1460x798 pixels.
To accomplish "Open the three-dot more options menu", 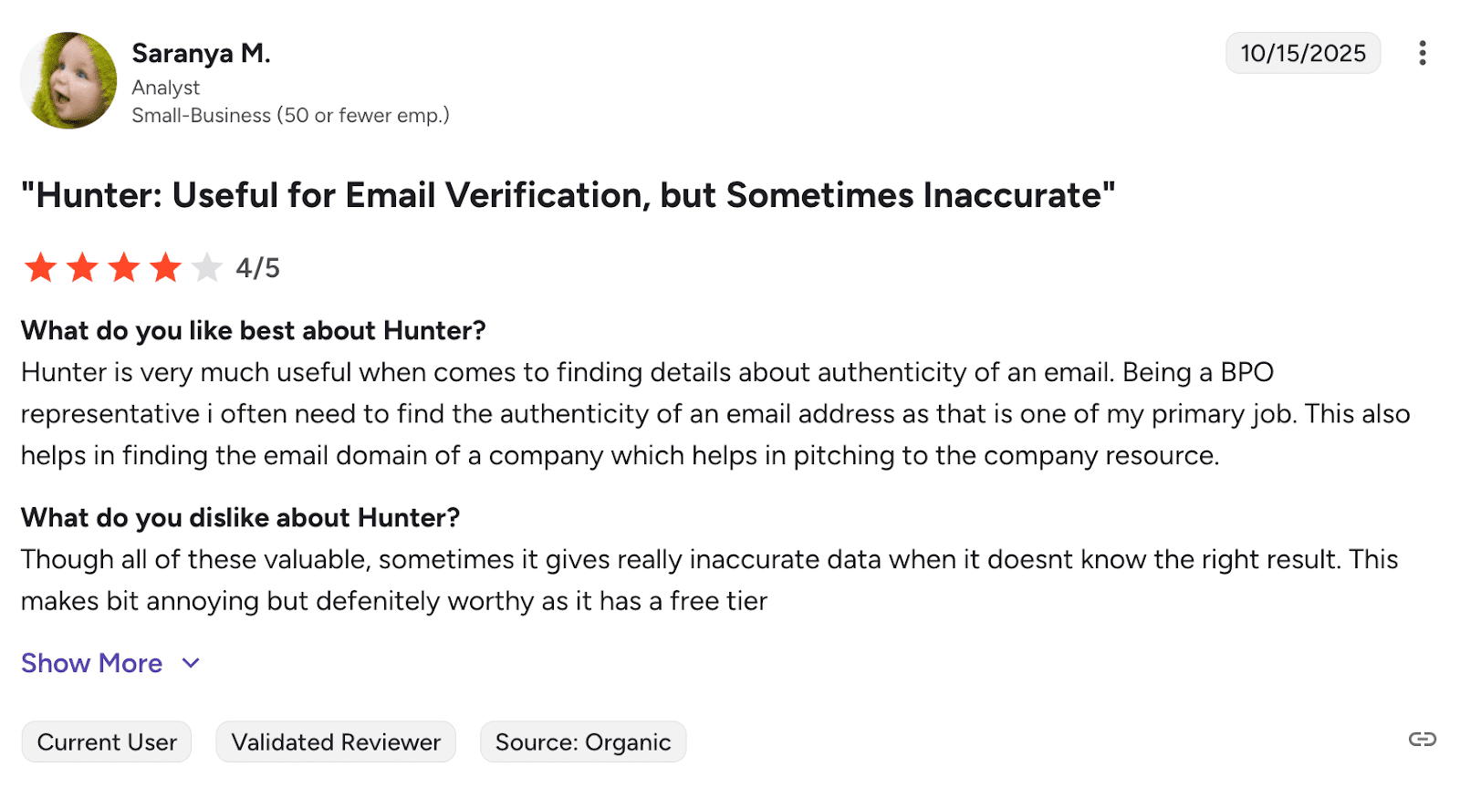I will [x=1422, y=53].
